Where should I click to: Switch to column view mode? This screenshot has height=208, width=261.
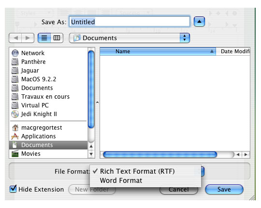[57, 38]
